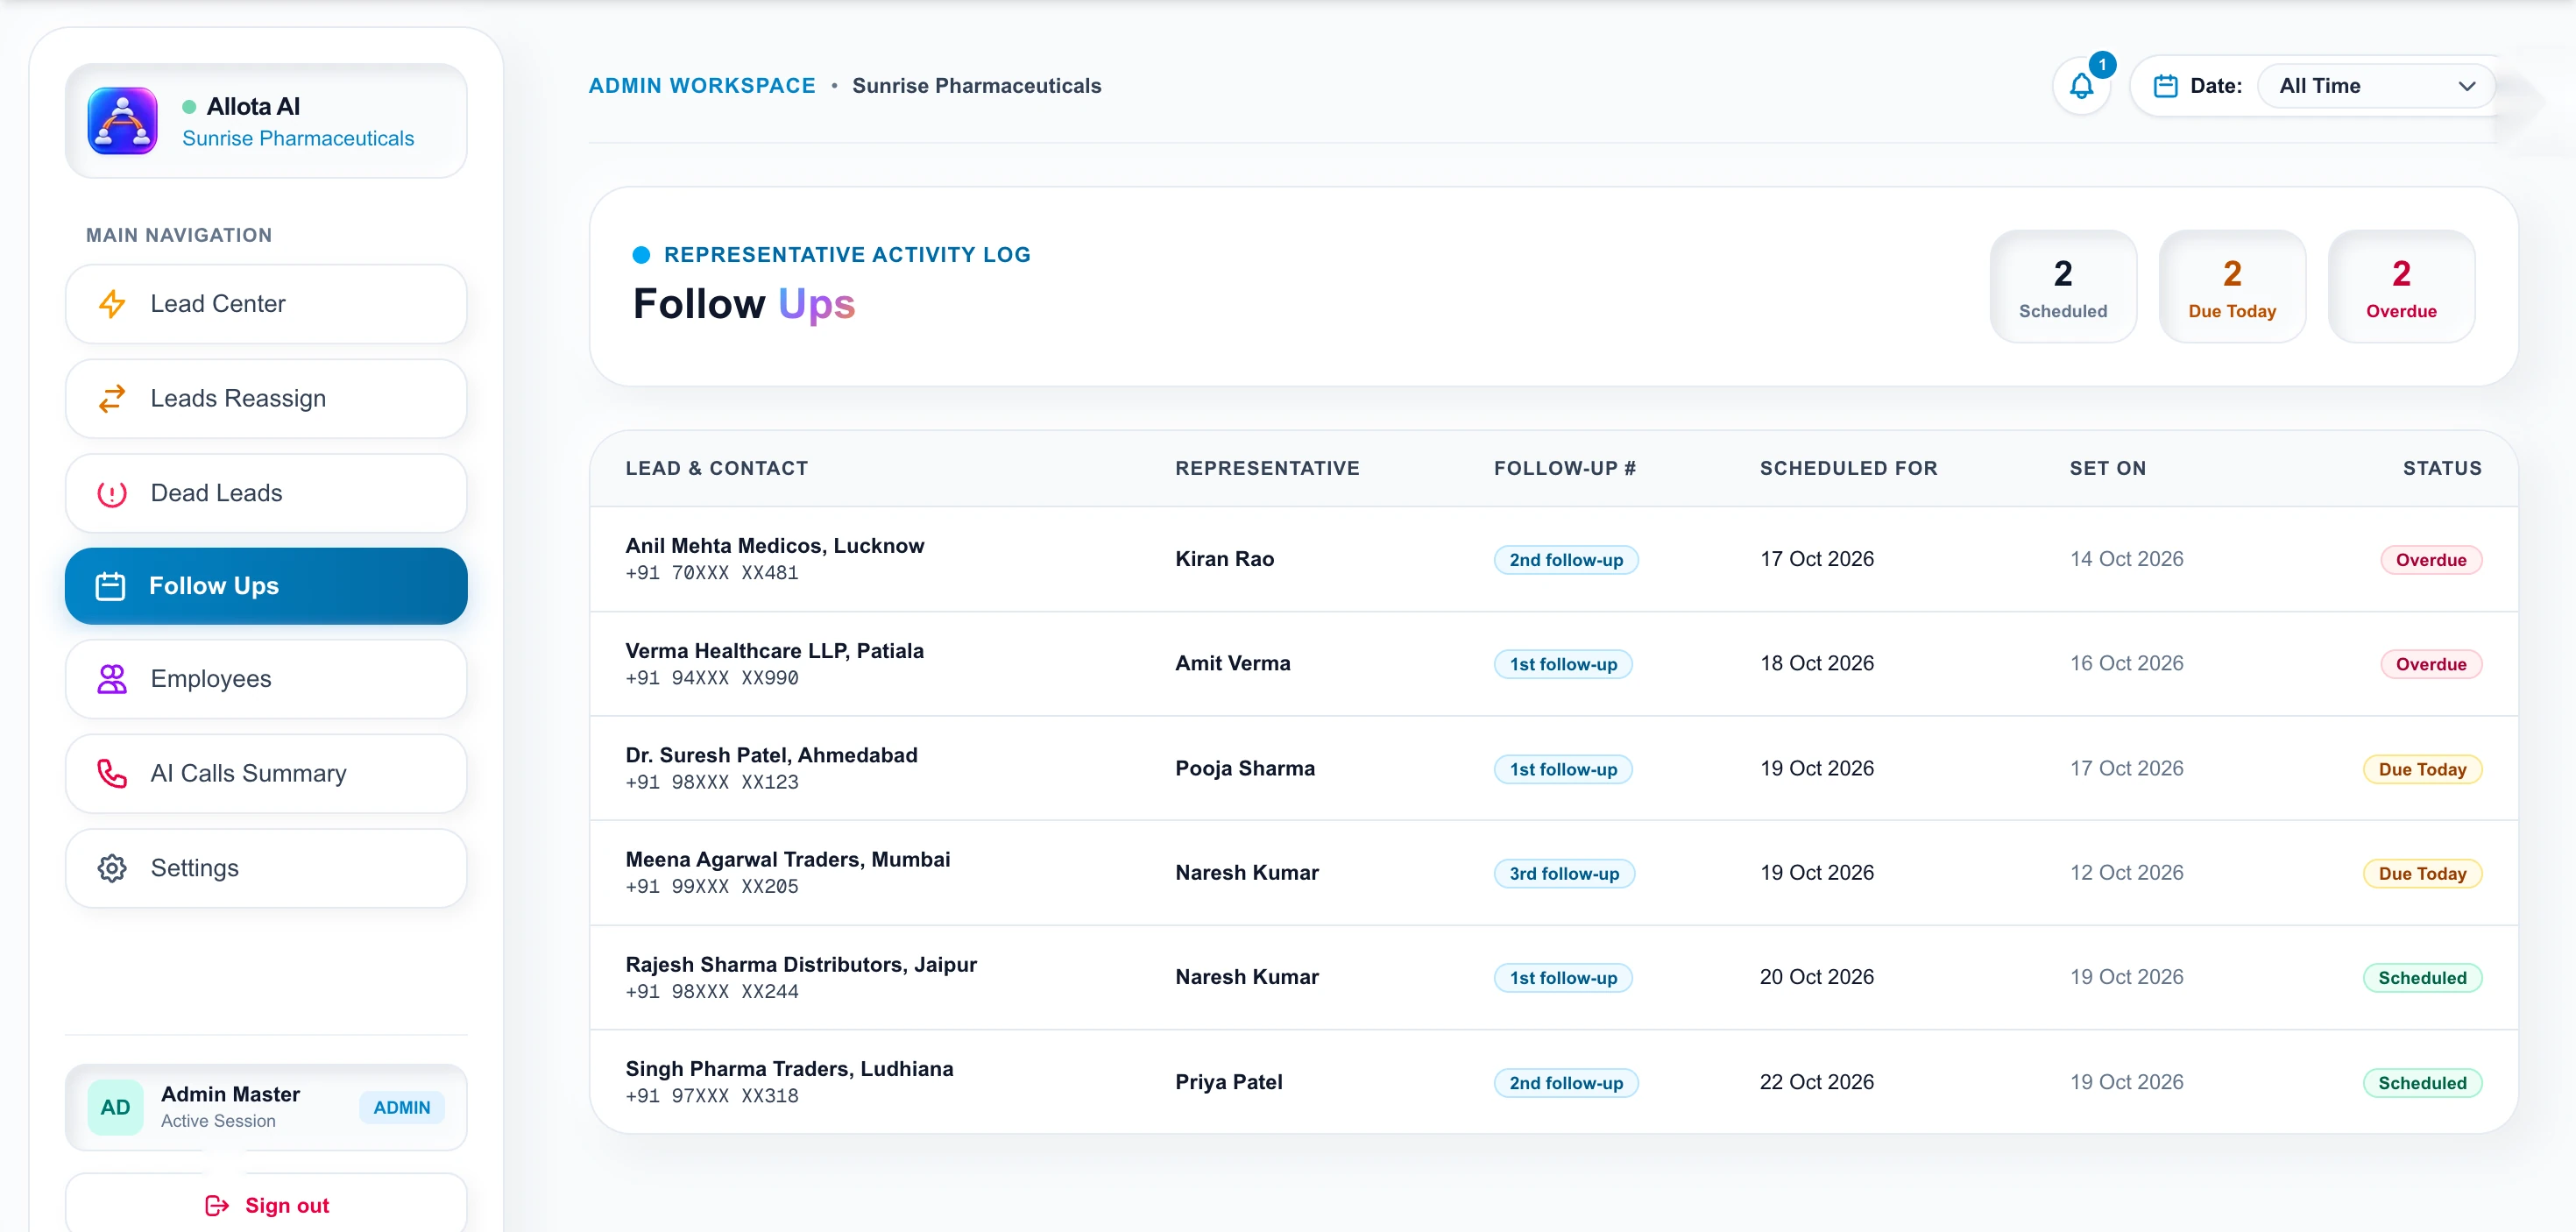This screenshot has height=1232, width=2576.
Task: Click the Allota AI app logo
Action: (122, 121)
